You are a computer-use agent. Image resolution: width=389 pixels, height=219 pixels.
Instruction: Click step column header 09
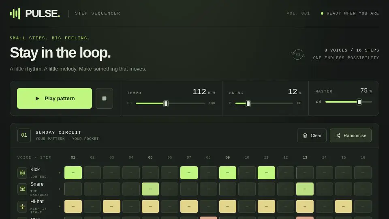[x=227, y=157]
